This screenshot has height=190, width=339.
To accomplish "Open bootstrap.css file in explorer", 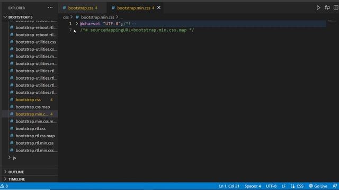I will [28, 100].
